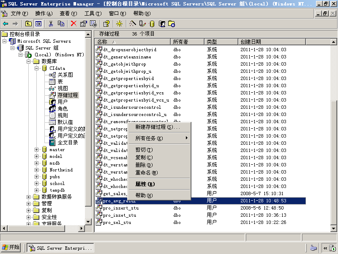Open the 窗口(W) menu
This screenshot has height=254, width=338.
click(x=117, y=14)
